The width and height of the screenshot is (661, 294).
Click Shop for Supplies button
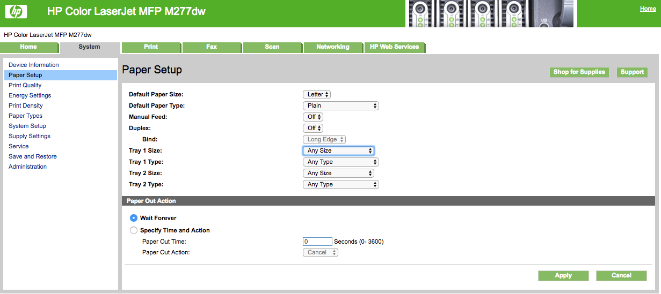579,72
